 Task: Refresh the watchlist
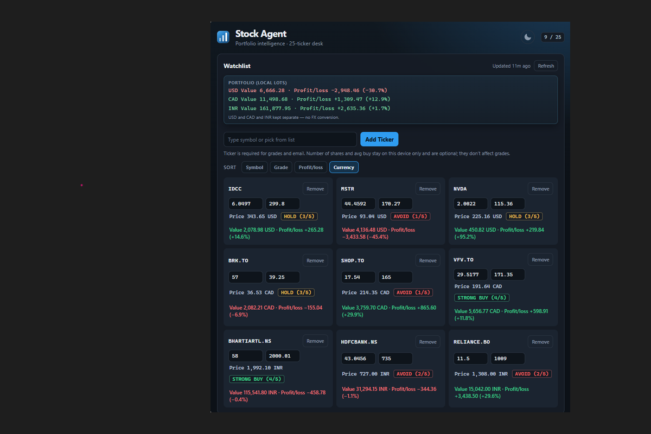click(x=546, y=66)
